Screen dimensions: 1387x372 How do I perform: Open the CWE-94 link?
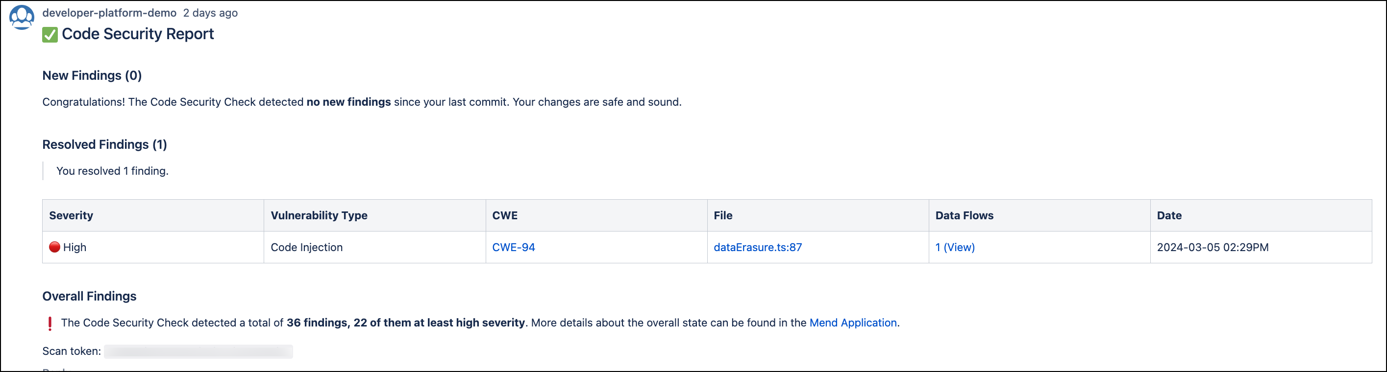(x=513, y=247)
